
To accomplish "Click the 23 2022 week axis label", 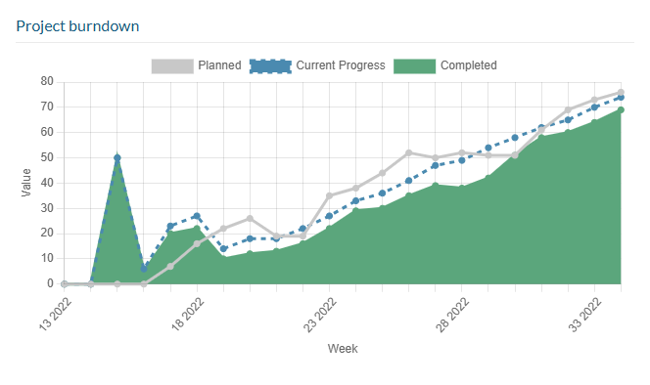I will tap(320, 315).
